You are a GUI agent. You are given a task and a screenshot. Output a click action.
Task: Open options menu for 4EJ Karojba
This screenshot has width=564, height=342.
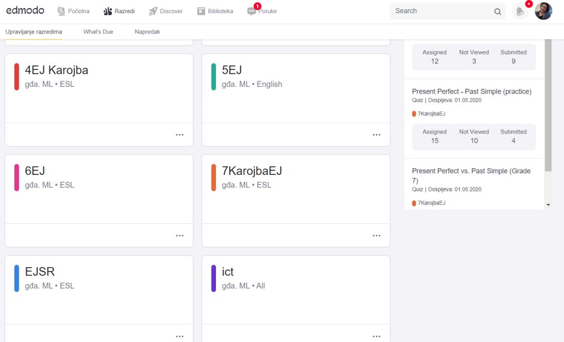pyautogui.click(x=180, y=135)
